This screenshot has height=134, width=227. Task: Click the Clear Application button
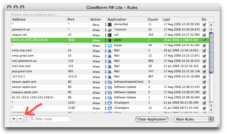152,119
